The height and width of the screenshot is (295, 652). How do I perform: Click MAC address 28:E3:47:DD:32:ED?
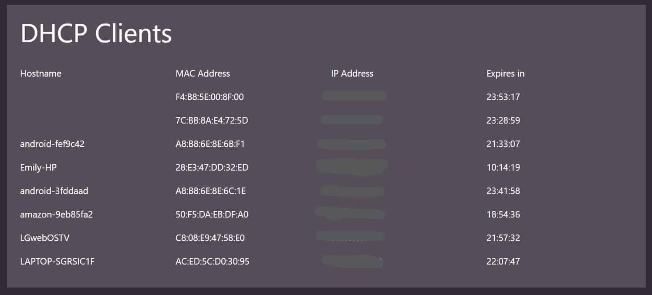pyautogui.click(x=212, y=168)
